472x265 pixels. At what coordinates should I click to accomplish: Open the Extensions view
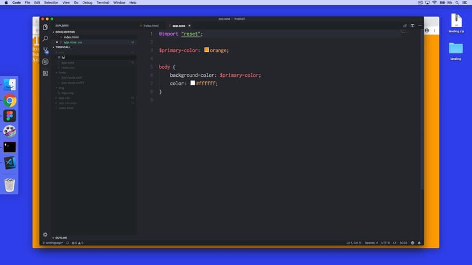coord(45,73)
